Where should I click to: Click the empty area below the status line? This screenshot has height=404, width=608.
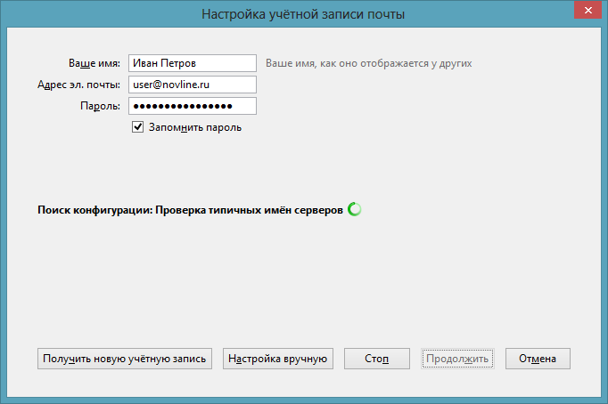click(x=303, y=276)
